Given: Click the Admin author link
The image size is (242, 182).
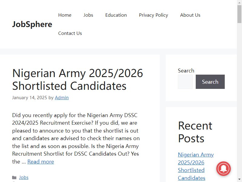Looking at the screenshot, I should coord(62,98).
